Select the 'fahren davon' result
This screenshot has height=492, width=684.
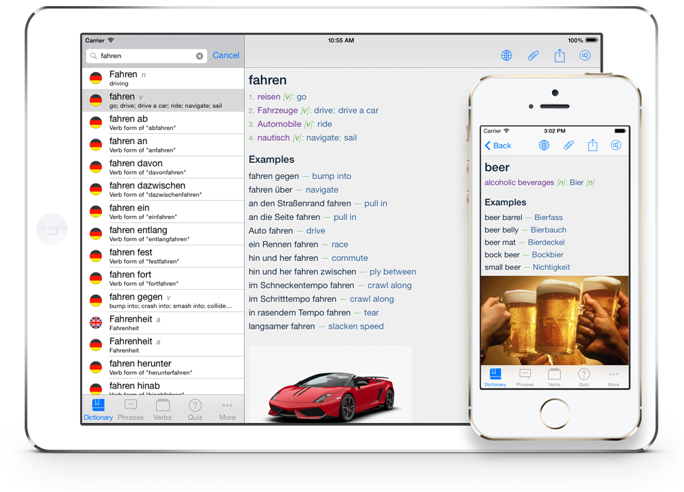click(x=163, y=167)
